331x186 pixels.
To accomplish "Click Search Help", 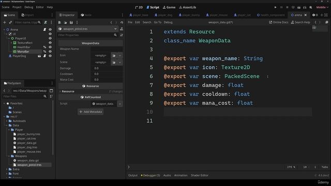I will tap(300, 22).
